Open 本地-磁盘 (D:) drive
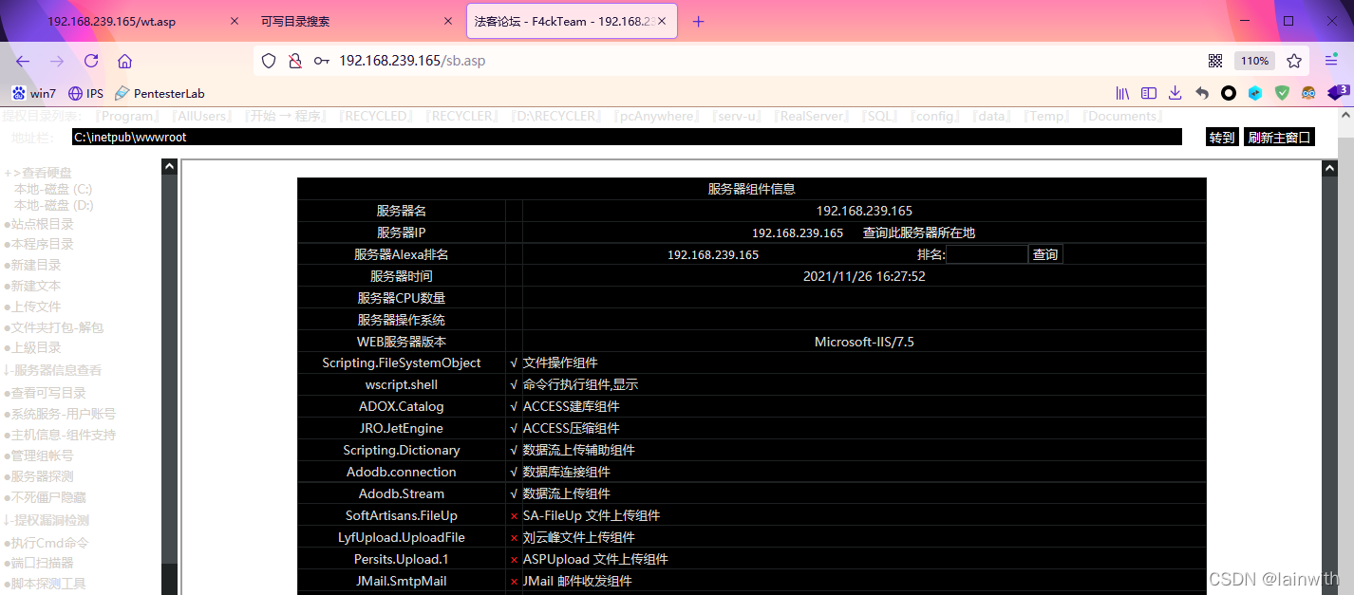The image size is (1354, 595). (53, 205)
